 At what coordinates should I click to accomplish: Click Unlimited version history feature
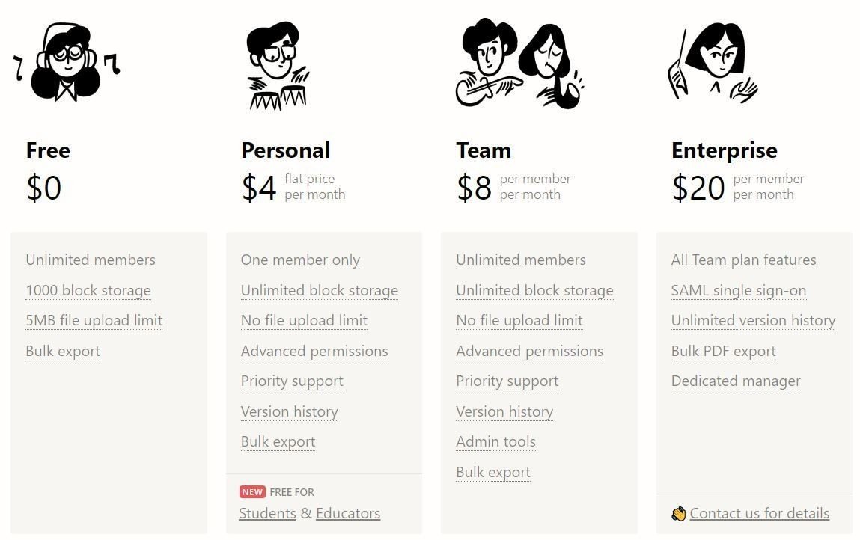753,321
